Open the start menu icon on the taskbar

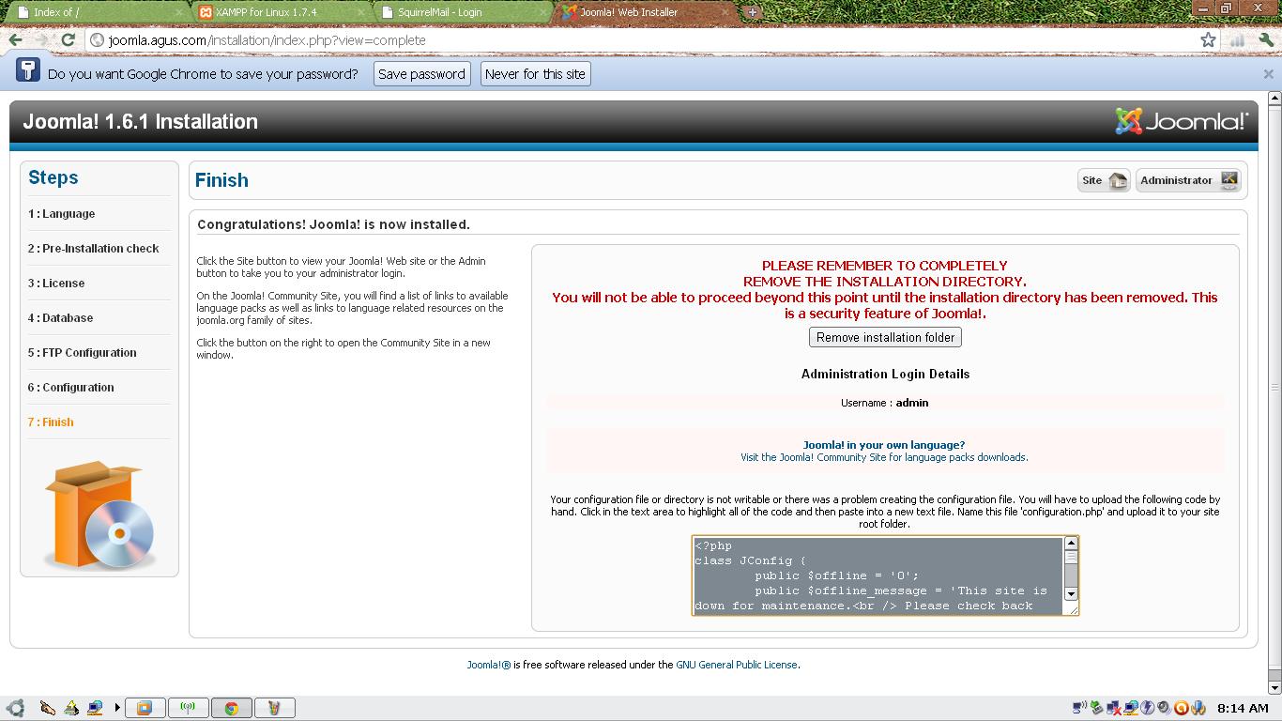point(14,708)
